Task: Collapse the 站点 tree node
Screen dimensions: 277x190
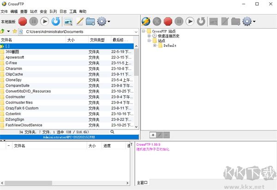Action: pyautogui.click(x=149, y=41)
